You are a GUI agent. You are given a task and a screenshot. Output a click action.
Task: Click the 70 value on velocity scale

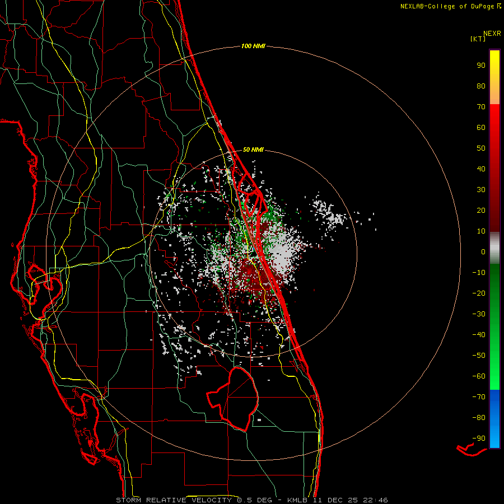[x=481, y=107]
